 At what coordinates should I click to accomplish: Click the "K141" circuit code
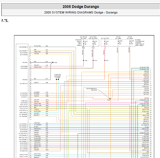[47, 104]
